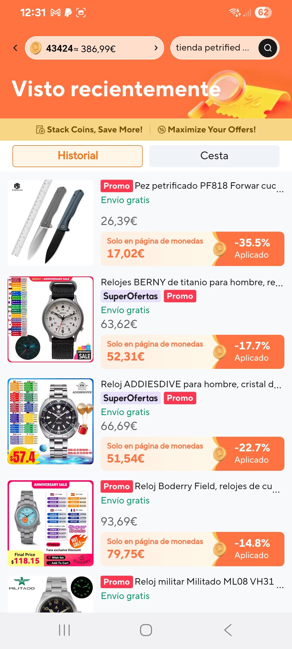
Task: Tap the back arrow in header
Action: pos(15,48)
